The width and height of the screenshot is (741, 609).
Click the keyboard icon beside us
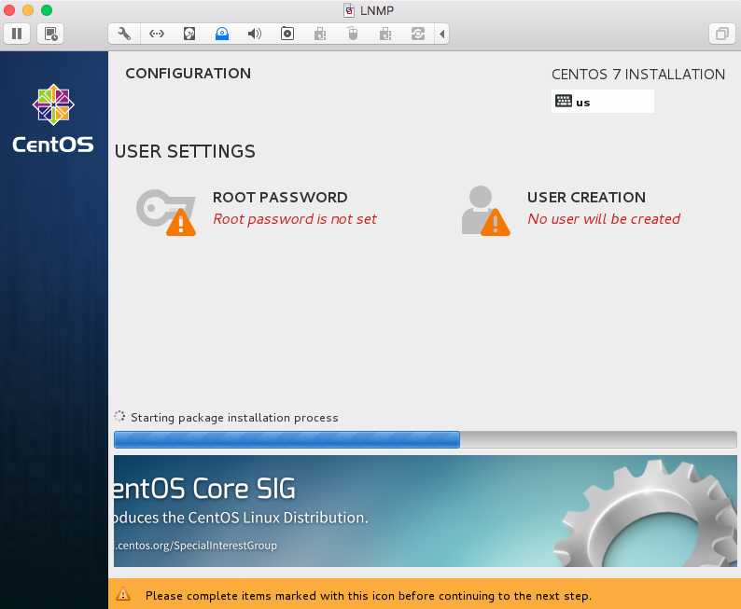(x=564, y=101)
